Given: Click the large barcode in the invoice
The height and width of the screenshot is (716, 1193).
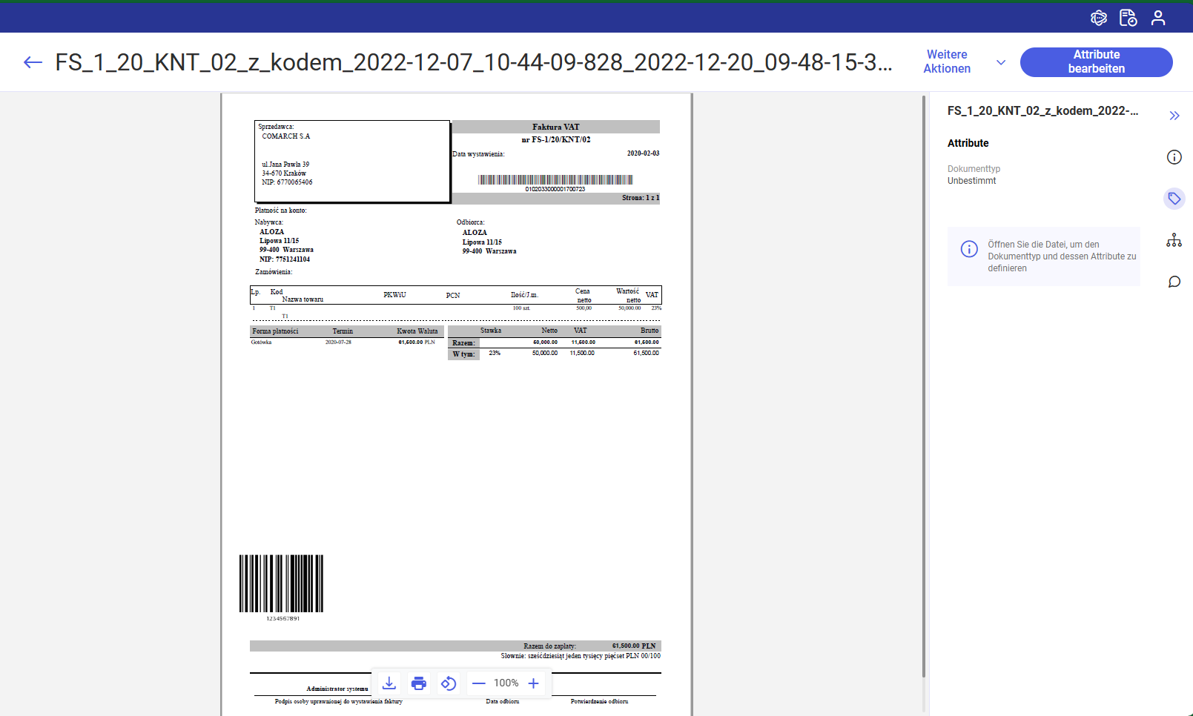Looking at the screenshot, I should click(x=281, y=583).
